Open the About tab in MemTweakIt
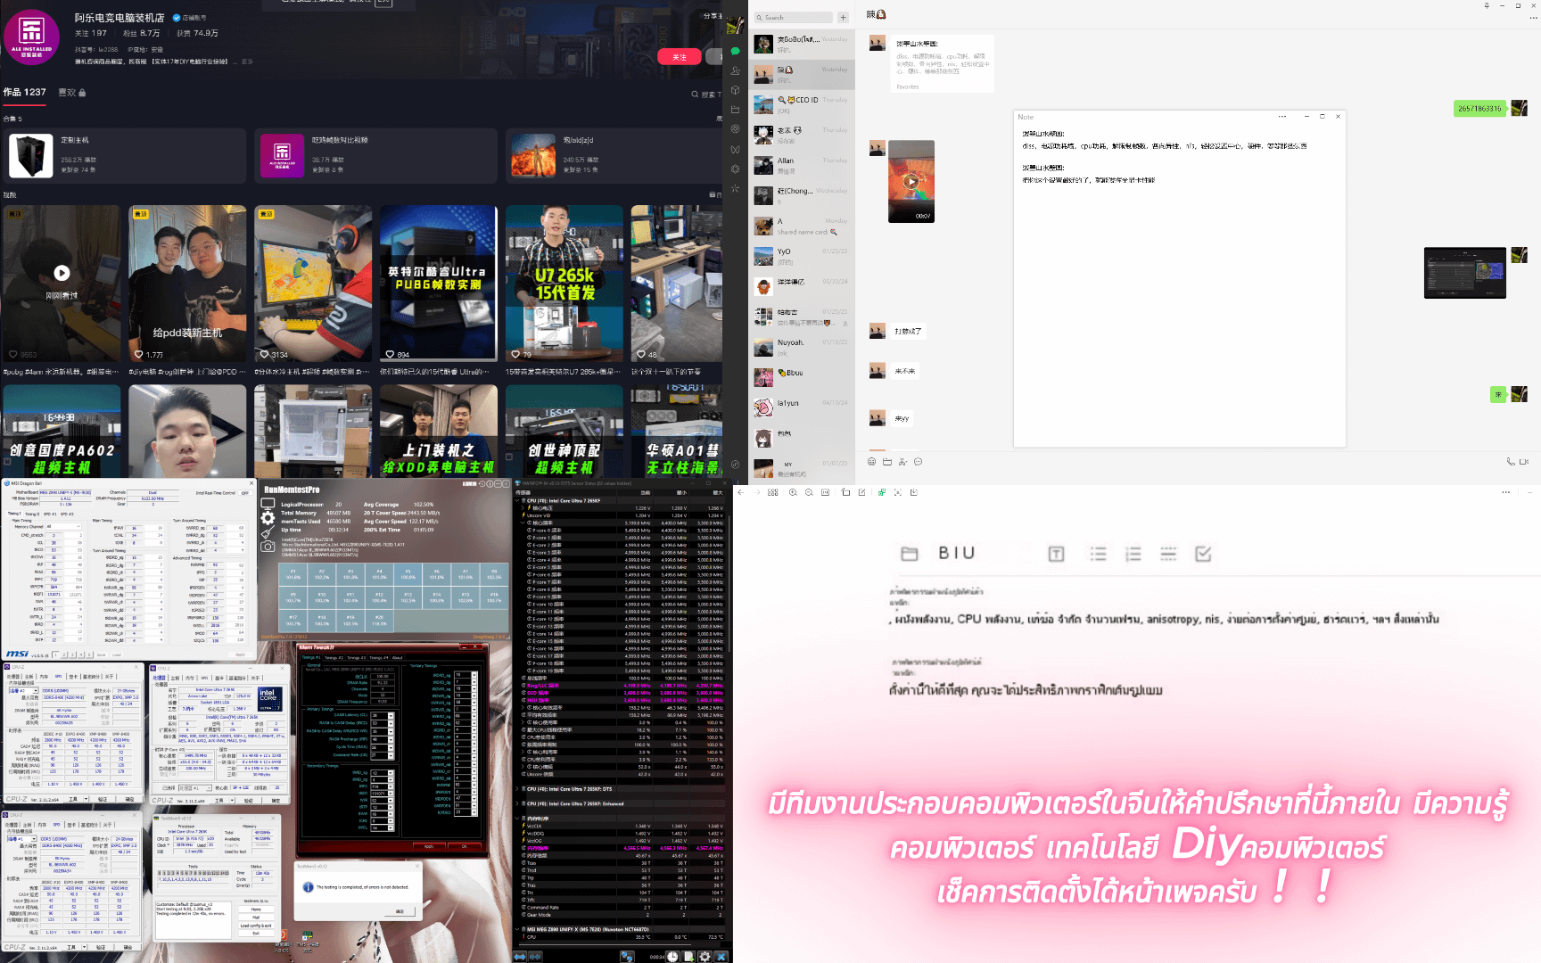Image resolution: width=1541 pixels, height=963 pixels. tap(398, 657)
